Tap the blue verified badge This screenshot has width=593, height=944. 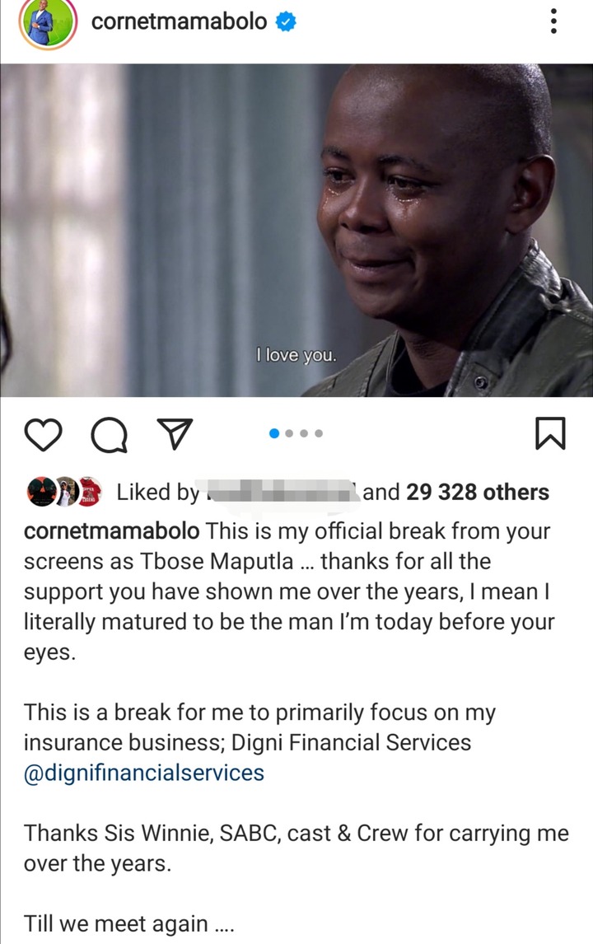[286, 21]
